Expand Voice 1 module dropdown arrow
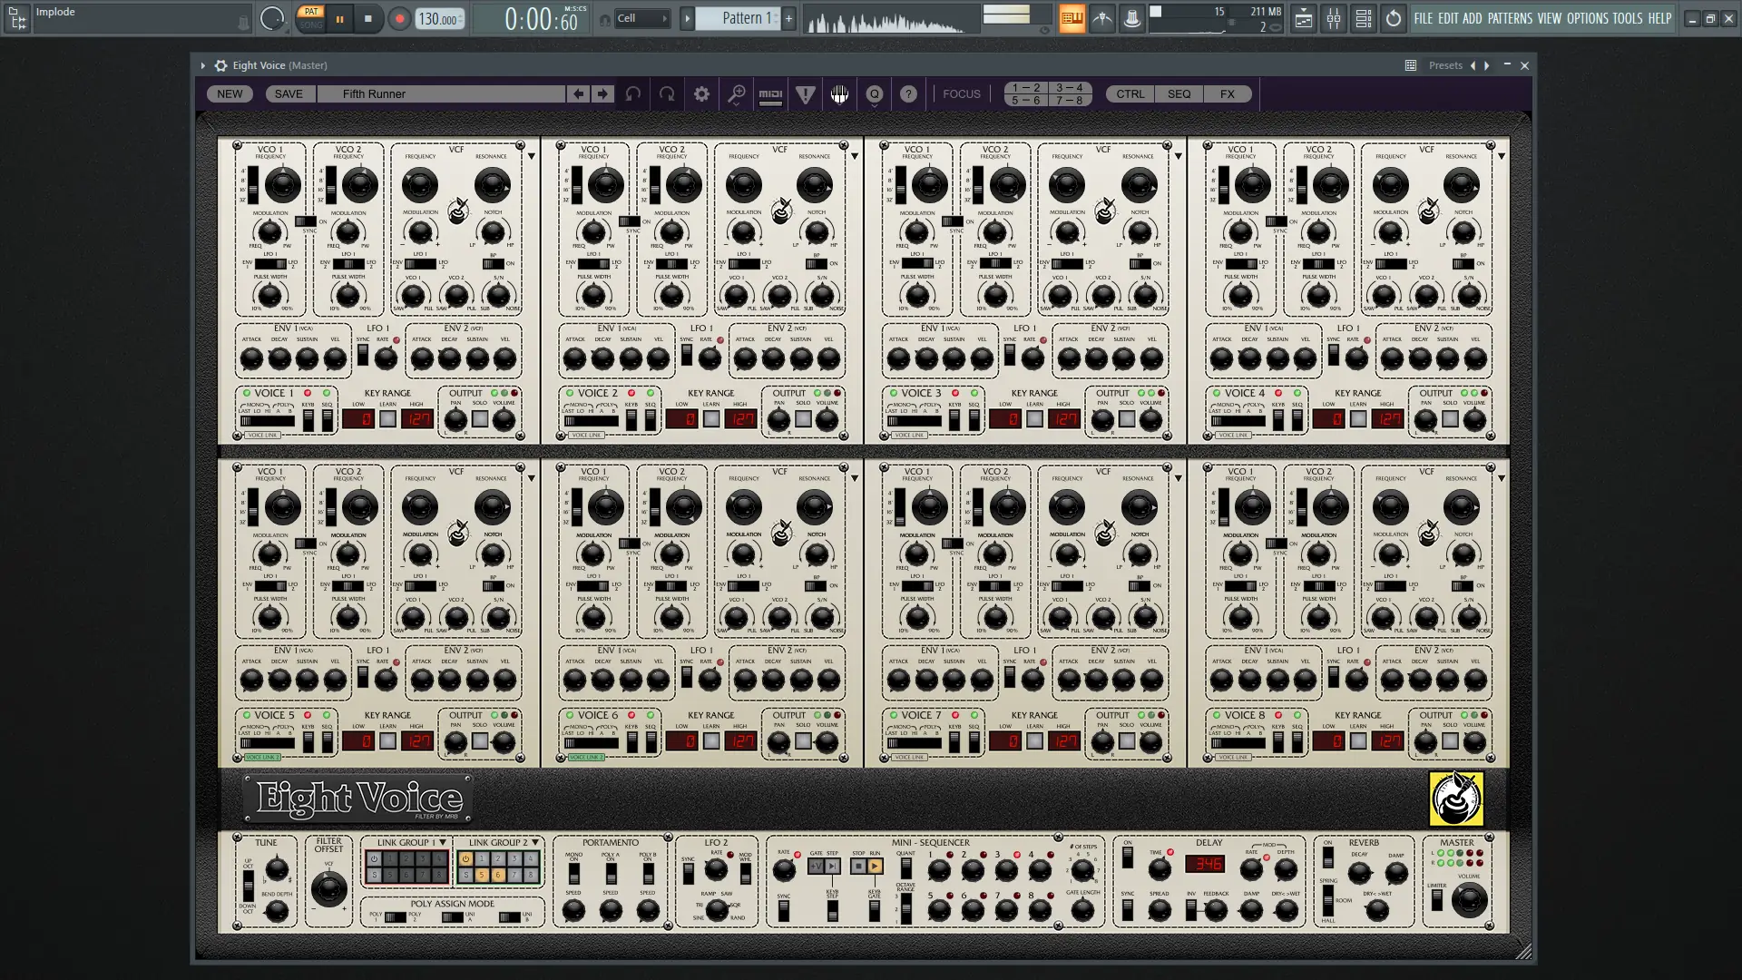The width and height of the screenshot is (1742, 980). click(532, 156)
